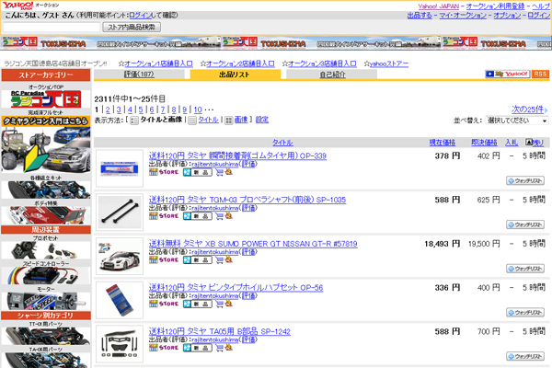Switch to タイトル only display view

[x=208, y=121]
